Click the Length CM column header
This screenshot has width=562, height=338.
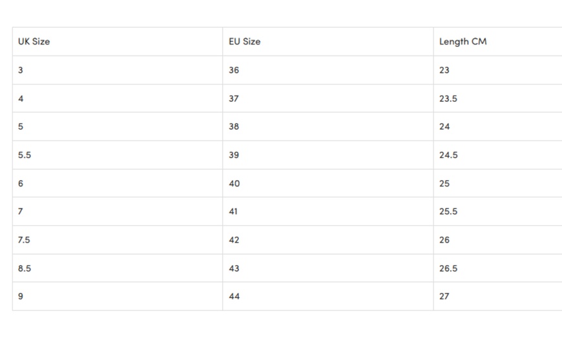(463, 41)
